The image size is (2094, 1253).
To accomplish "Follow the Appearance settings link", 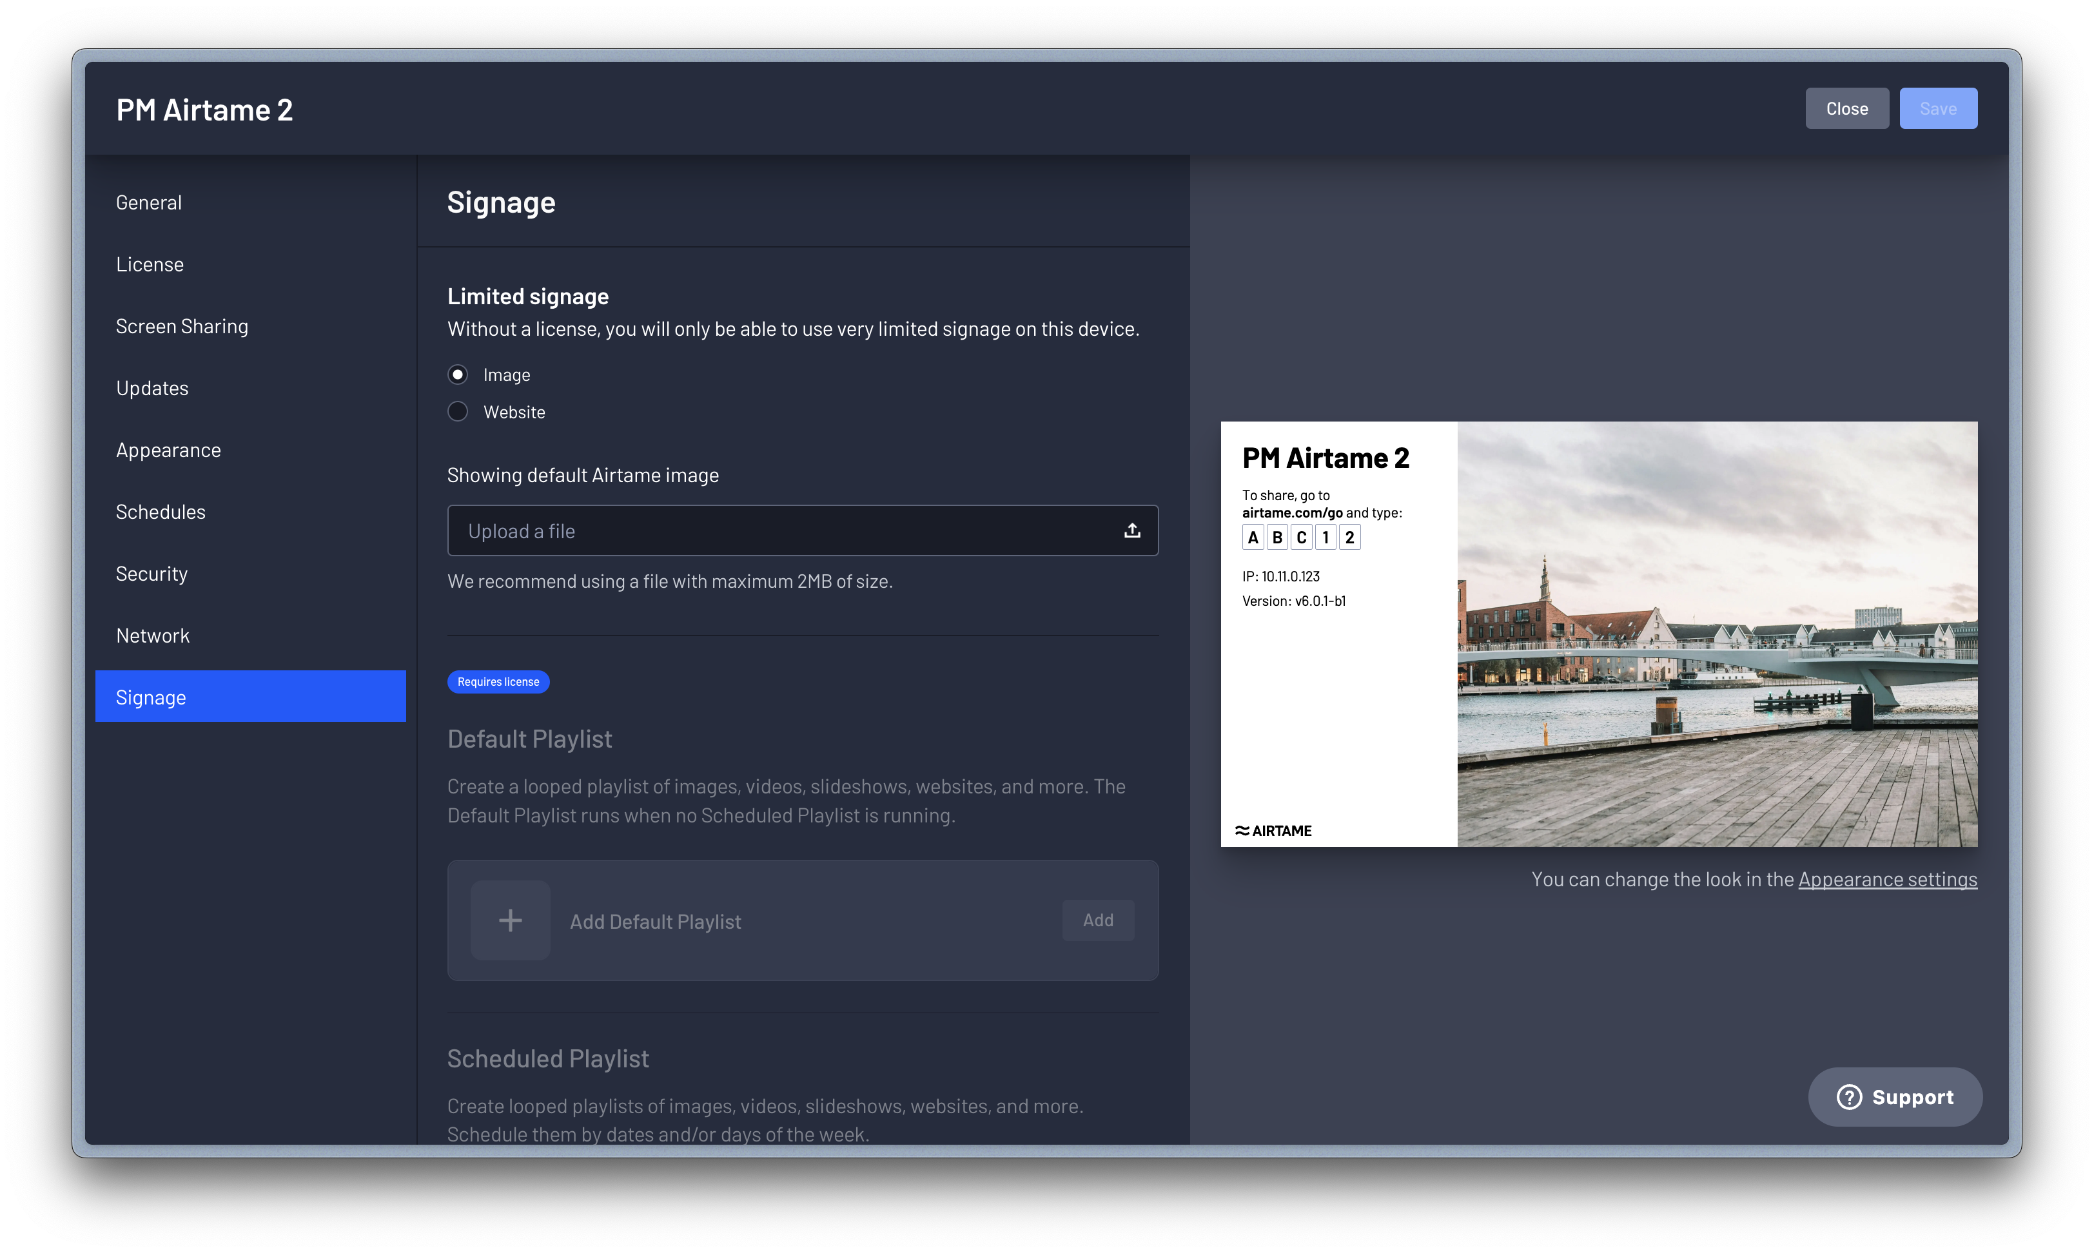I will (x=1887, y=879).
